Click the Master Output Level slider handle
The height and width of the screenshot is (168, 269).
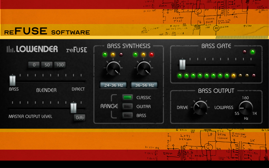point(74,107)
